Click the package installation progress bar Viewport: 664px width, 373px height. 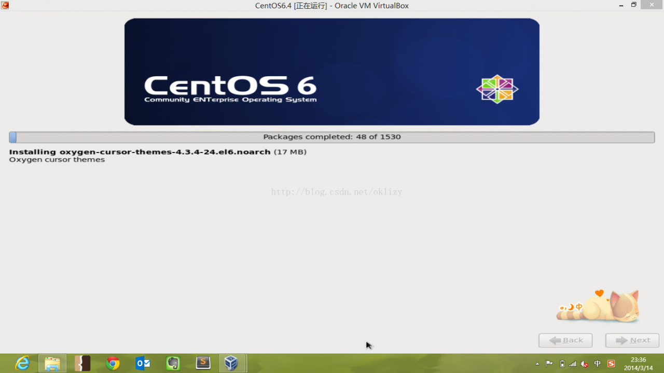(x=332, y=137)
